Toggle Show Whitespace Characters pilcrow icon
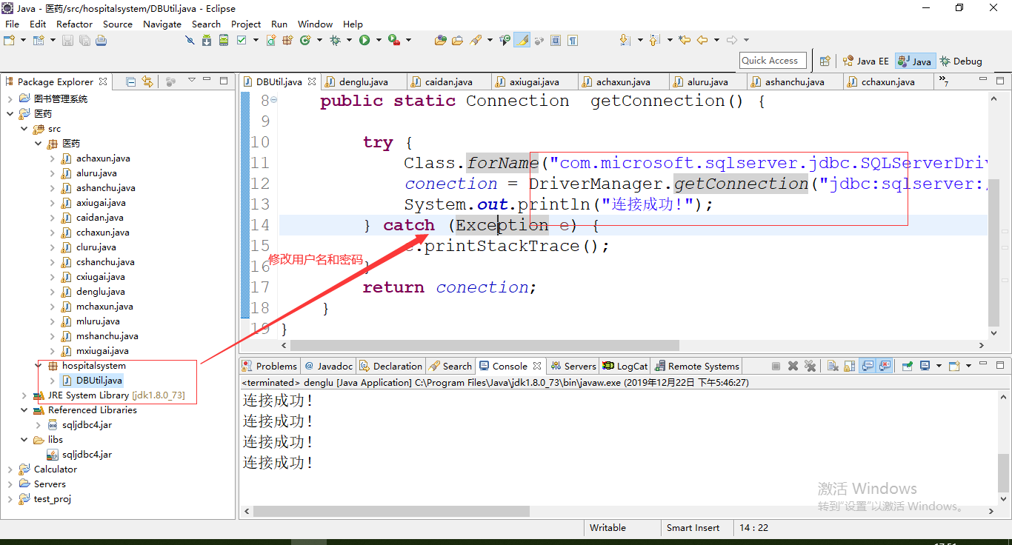Screen dimensions: 1012x545 coord(573,40)
